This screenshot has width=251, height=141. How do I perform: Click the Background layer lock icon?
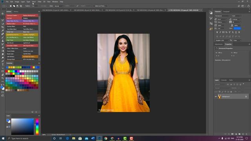[246, 97]
